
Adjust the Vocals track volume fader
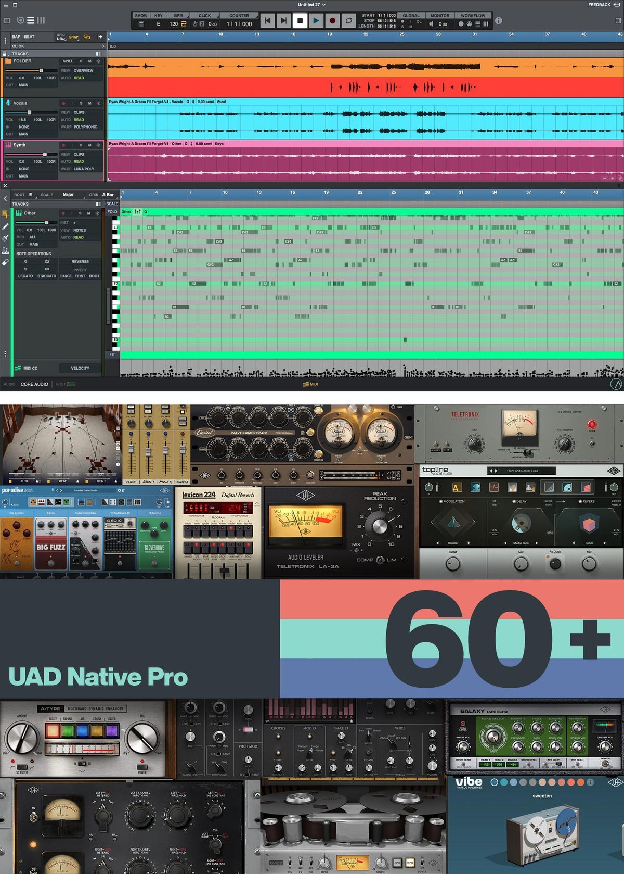point(29,112)
